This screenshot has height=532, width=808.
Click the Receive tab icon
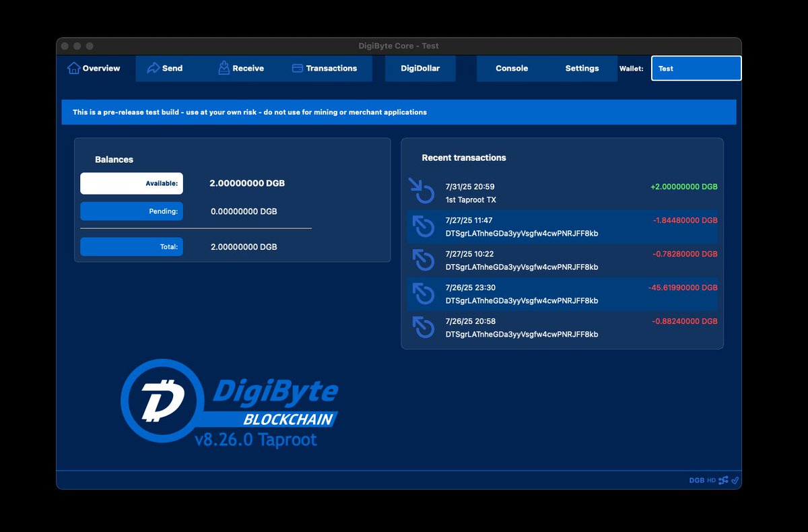(x=224, y=67)
